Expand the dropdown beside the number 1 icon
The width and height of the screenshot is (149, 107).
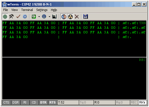click(49, 17)
